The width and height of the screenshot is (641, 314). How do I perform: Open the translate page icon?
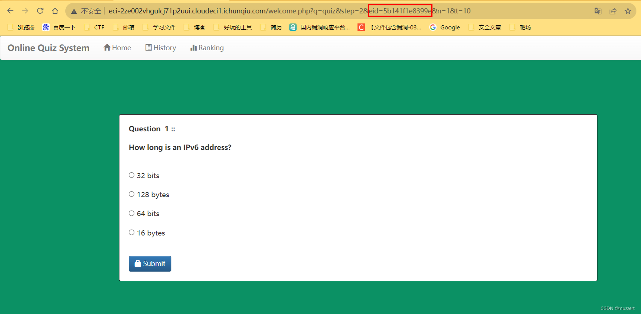tap(598, 11)
